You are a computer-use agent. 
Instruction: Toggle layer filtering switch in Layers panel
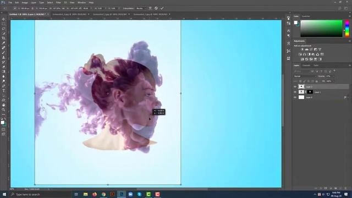334,71
